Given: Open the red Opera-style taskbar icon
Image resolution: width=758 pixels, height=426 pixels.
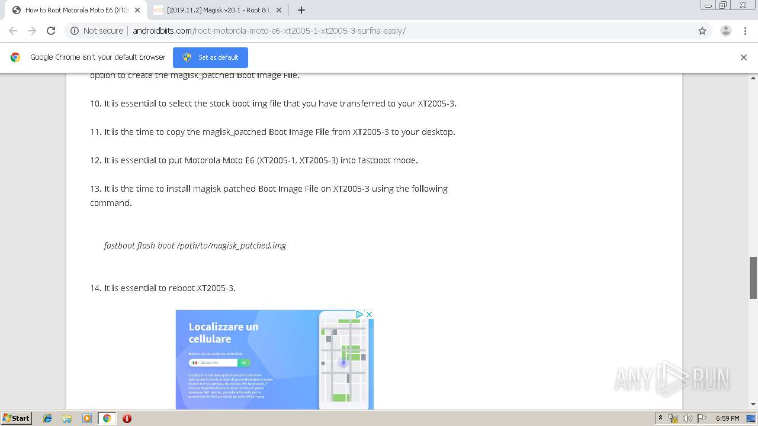Looking at the screenshot, I should [127, 418].
